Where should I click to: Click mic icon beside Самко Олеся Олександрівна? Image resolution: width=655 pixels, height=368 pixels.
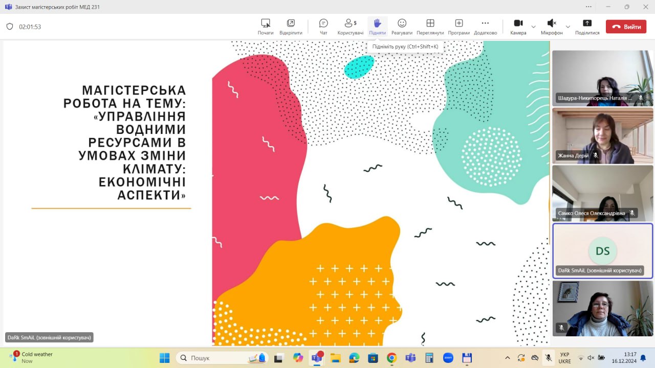(632, 213)
